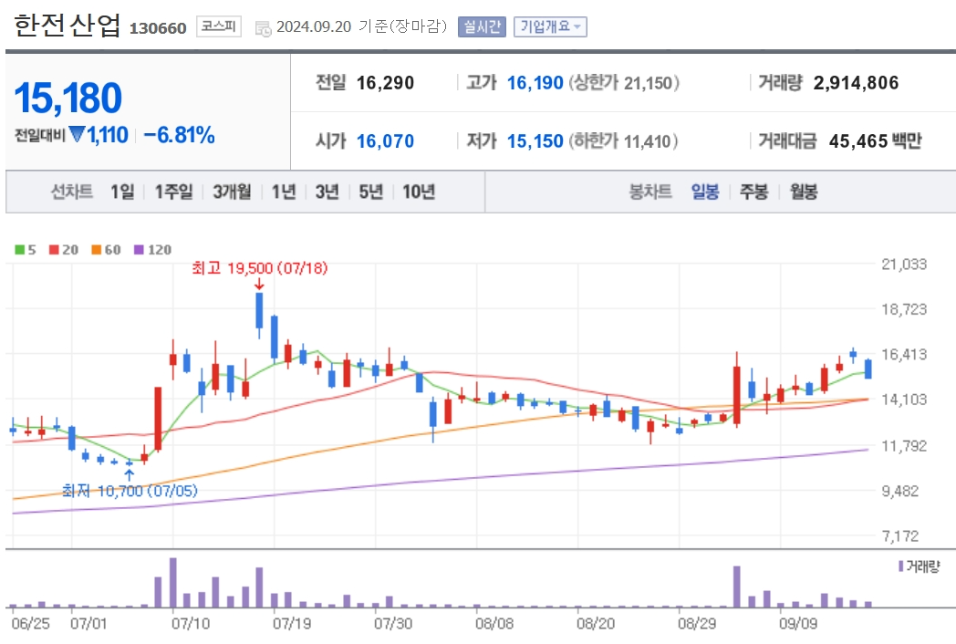The image size is (956, 644).
Task: Click the purple 120-day moving average swatch
Action: pyautogui.click(x=139, y=249)
